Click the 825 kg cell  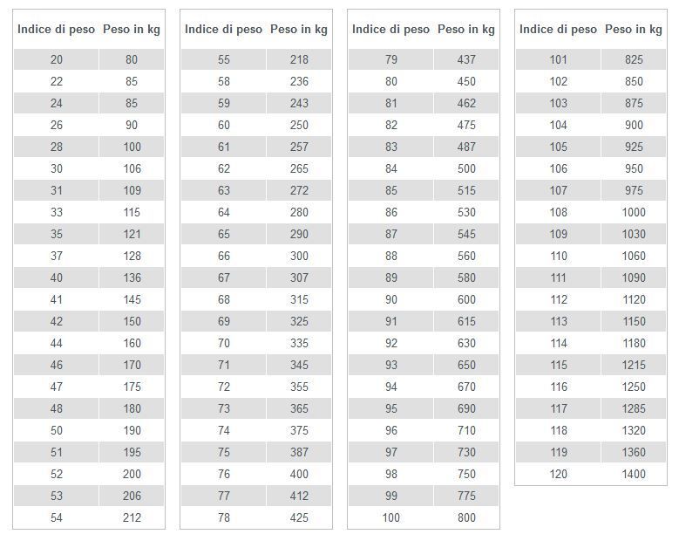click(x=634, y=59)
